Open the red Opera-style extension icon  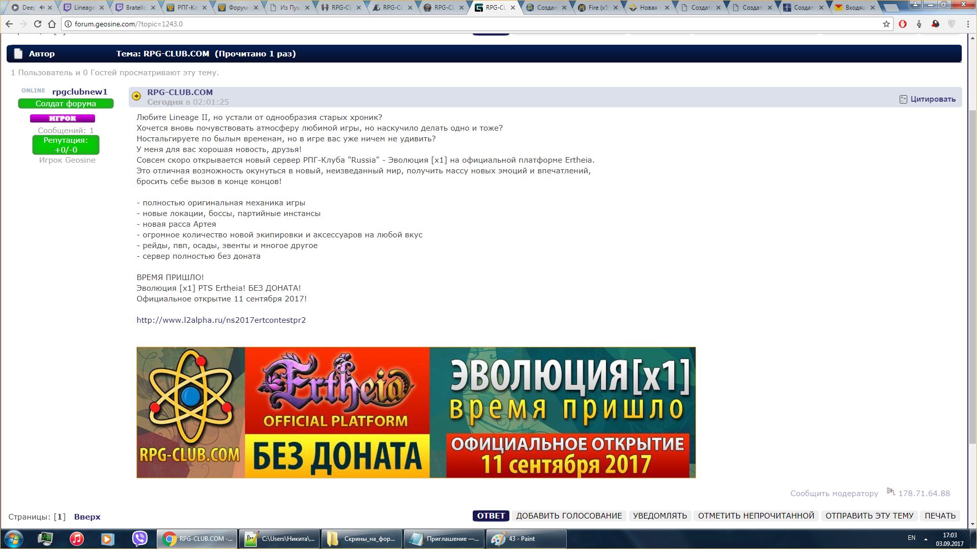[x=903, y=24]
